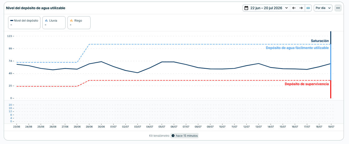
Task: Click the link sync icon
Action: coord(308,8)
